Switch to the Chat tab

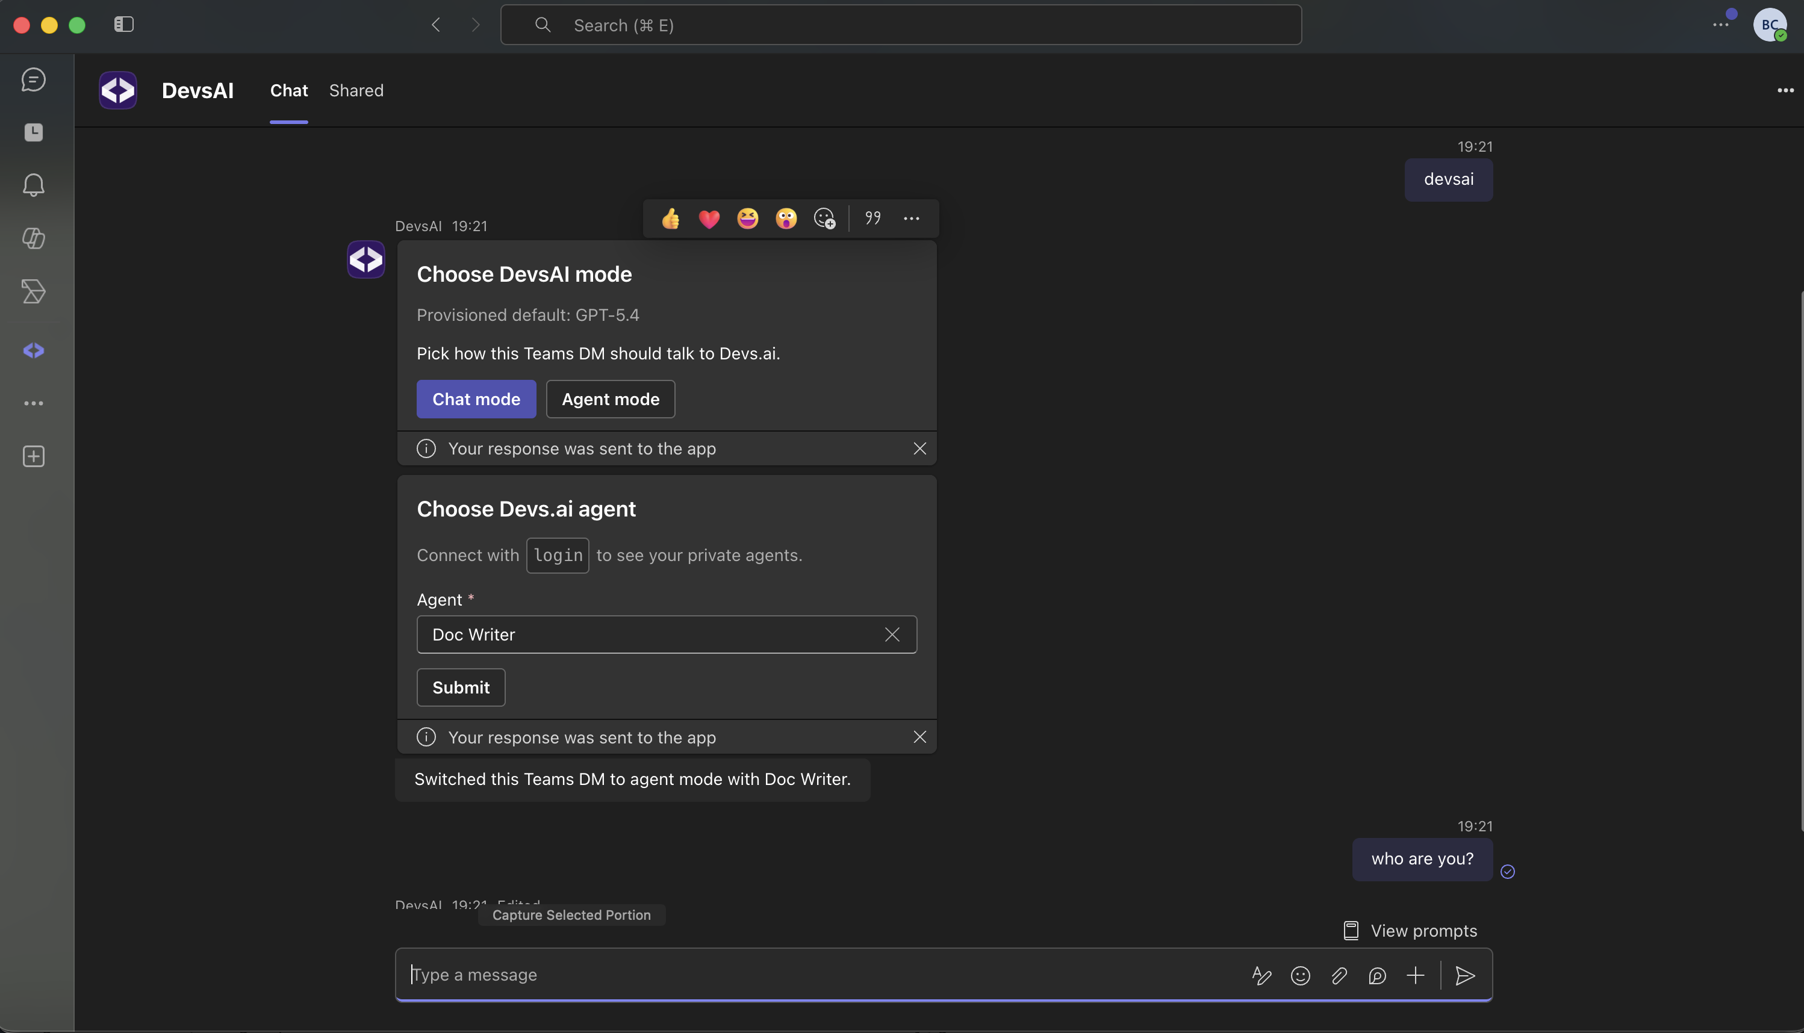(289, 91)
